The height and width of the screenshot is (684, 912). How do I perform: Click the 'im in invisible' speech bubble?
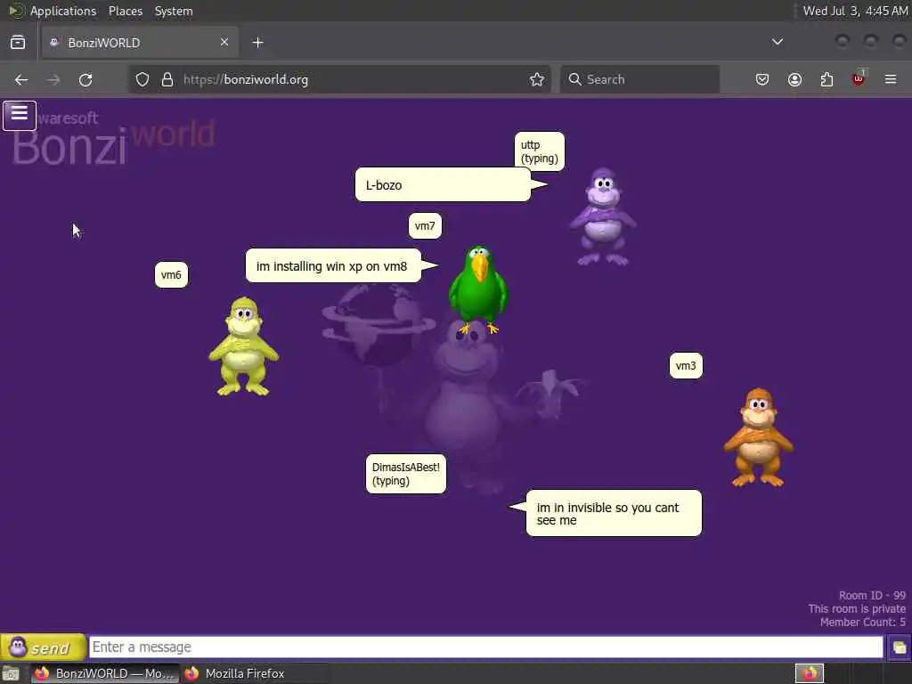point(614,513)
